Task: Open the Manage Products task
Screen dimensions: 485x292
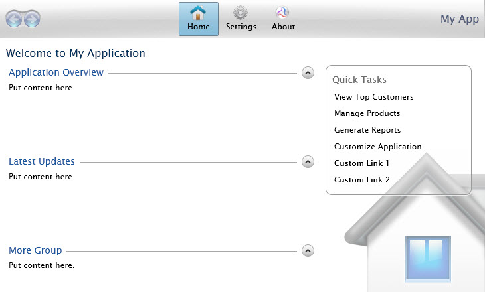Action: pyautogui.click(x=367, y=113)
